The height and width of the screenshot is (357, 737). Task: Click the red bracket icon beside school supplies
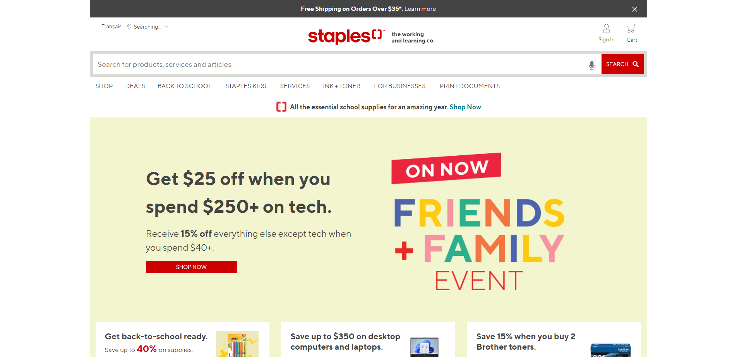[281, 107]
